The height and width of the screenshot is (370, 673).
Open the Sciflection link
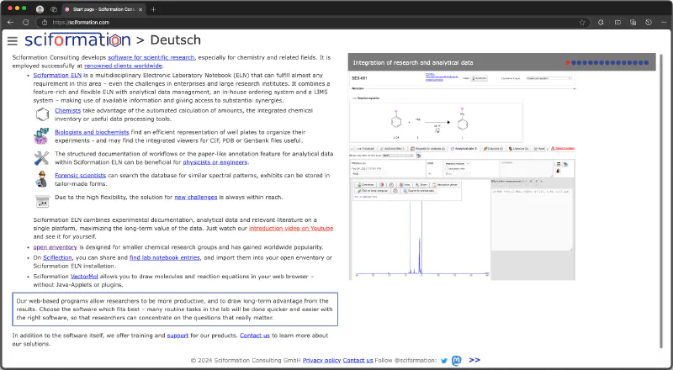click(57, 257)
